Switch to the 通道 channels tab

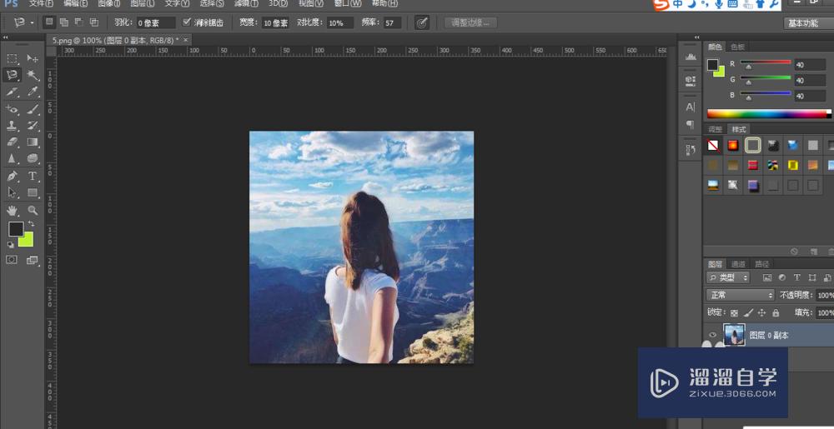coord(738,264)
